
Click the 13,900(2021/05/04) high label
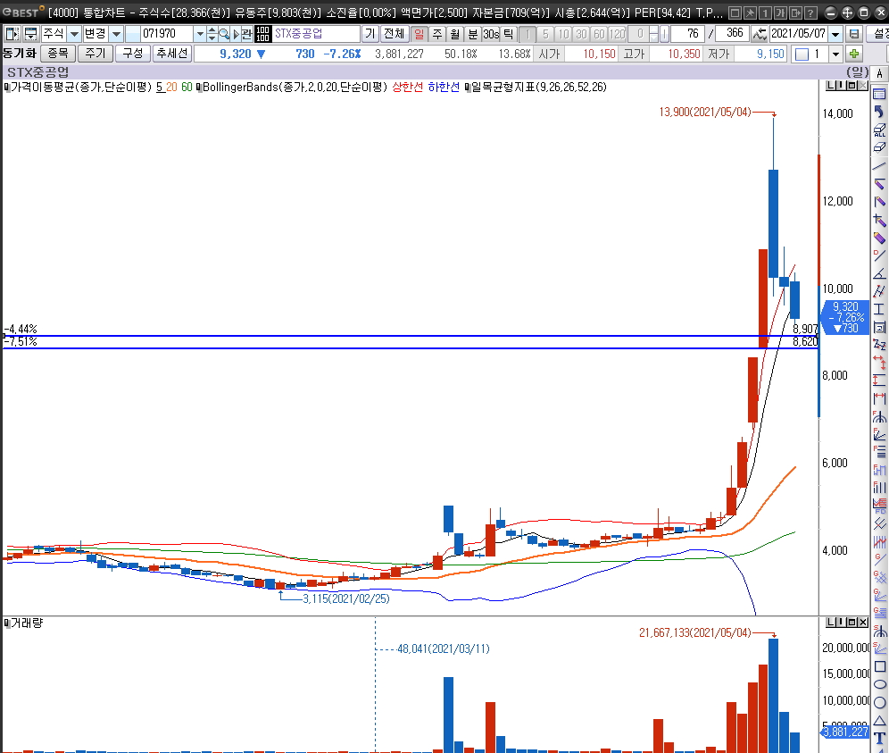coord(705,113)
